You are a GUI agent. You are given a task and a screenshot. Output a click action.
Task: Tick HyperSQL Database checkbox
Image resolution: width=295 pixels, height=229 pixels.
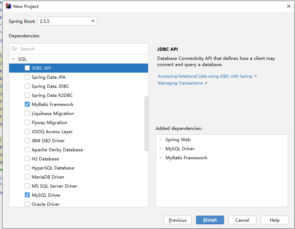(x=27, y=168)
